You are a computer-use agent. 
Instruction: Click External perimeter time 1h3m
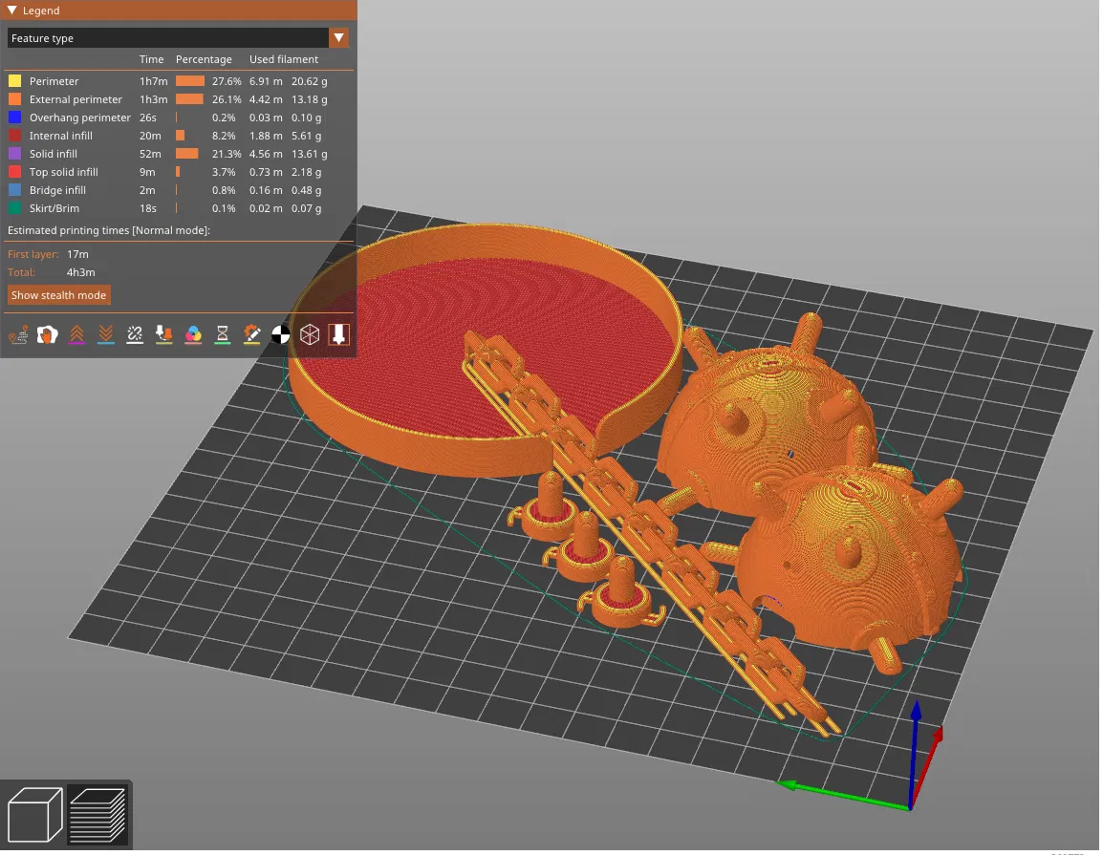click(153, 99)
